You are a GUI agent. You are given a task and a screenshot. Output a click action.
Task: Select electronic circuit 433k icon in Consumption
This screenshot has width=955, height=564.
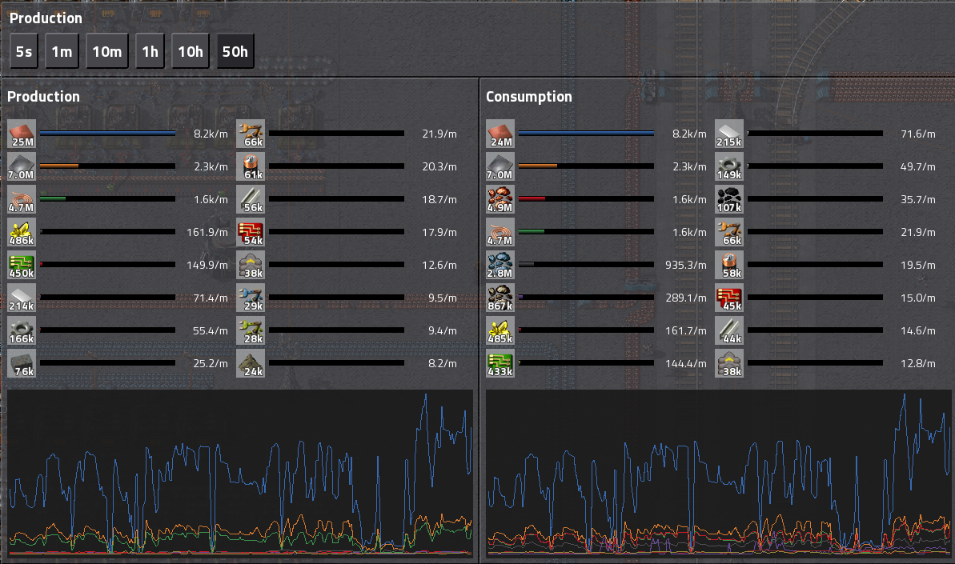coord(500,364)
